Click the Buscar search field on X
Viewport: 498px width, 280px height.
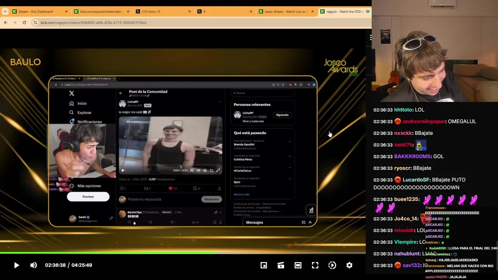(x=263, y=93)
